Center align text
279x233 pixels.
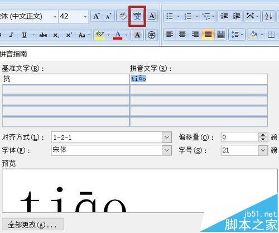(x=182, y=35)
